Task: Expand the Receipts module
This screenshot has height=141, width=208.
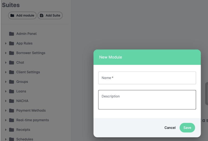Action: click(x=6, y=130)
